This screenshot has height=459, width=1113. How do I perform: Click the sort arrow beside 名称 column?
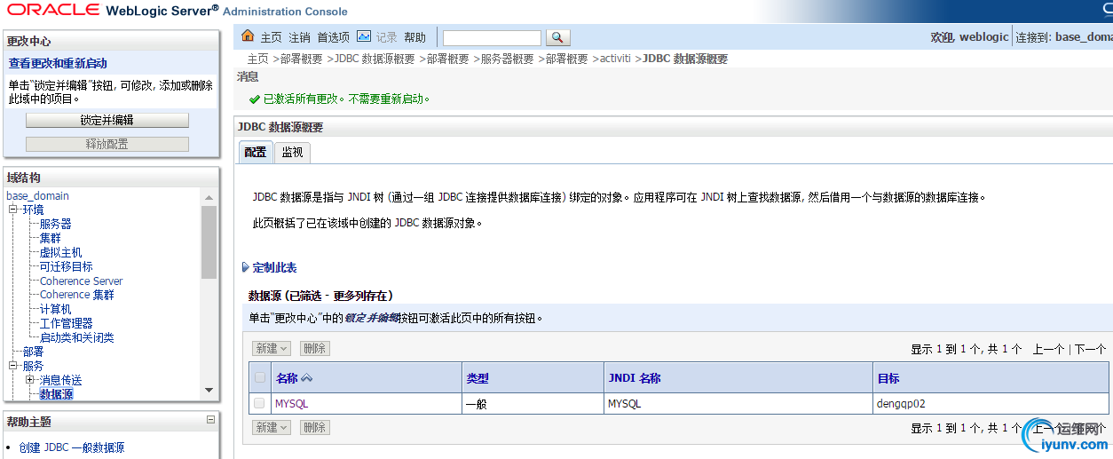pyautogui.click(x=307, y=378)
